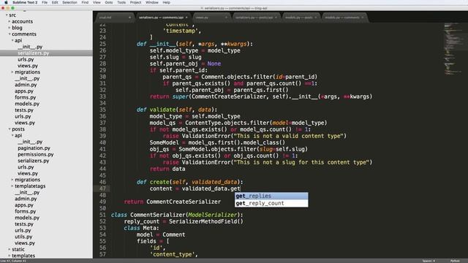Expand the accounts folder arrow
The width and height of the screenshot is (468, 263).
pos(10,21)
